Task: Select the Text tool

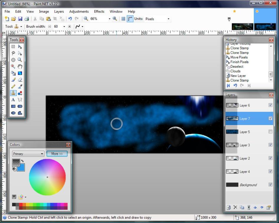Action: click(13, 100)
